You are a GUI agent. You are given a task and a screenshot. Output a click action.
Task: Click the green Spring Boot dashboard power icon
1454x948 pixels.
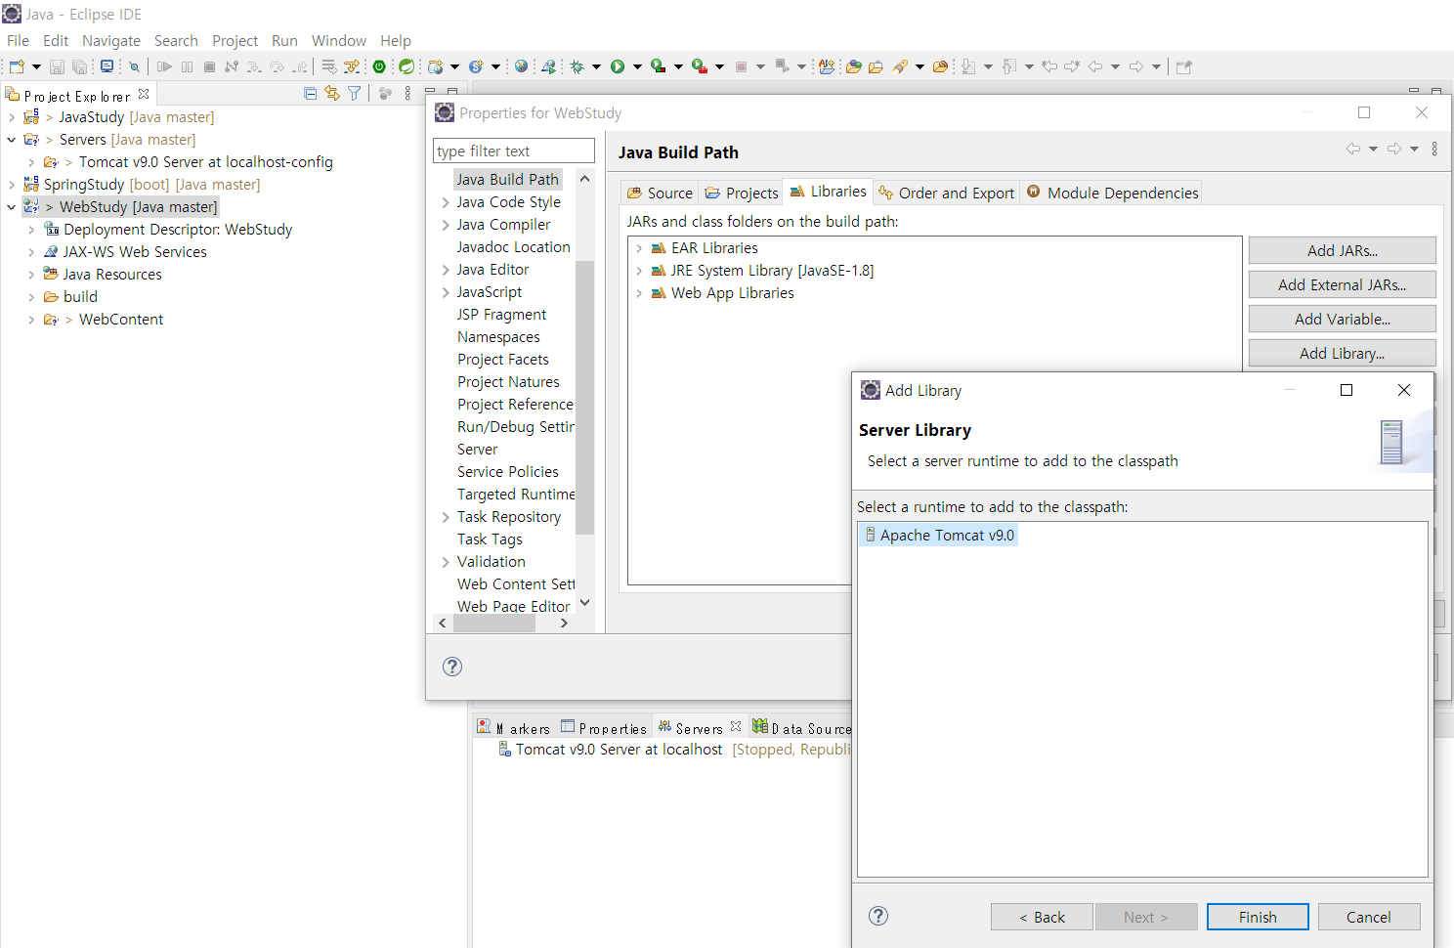coord(379,66)
